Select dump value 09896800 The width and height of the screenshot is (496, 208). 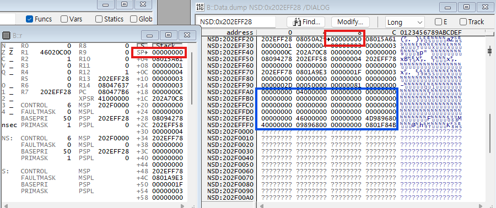[x=311, y=125]
